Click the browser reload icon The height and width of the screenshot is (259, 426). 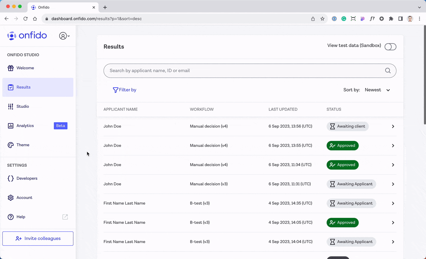[25, 19]
